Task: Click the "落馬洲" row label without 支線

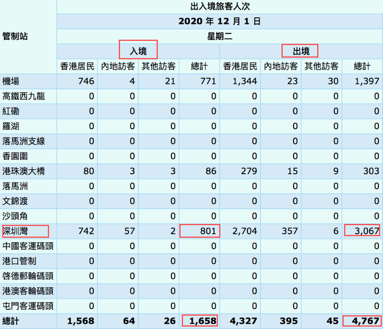Action: (x=15, y=186)
